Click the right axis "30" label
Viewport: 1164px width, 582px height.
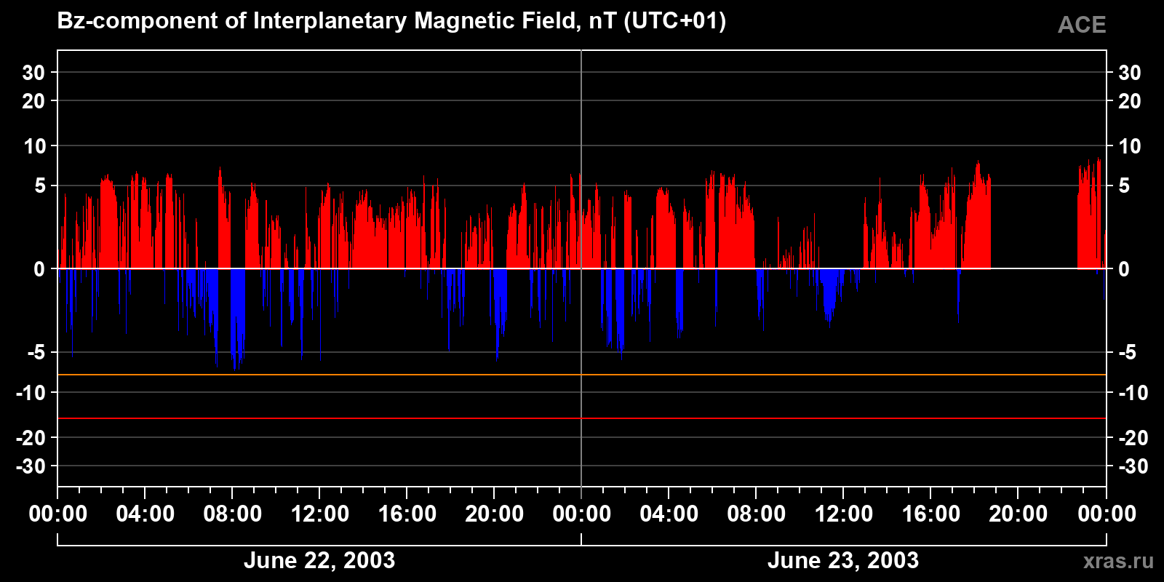pos(1129,73)
